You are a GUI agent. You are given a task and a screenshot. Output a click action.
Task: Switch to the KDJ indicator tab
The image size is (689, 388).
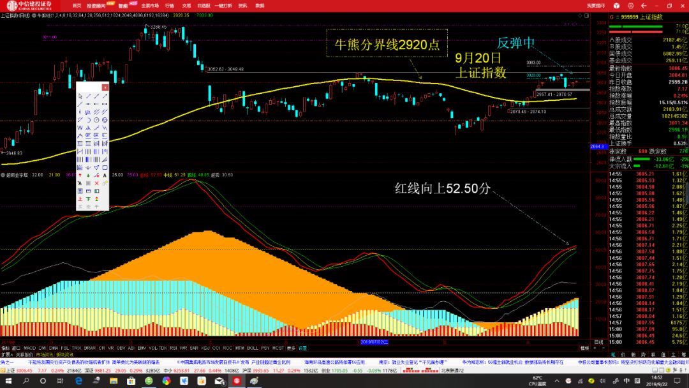click(x=205, y=348)
